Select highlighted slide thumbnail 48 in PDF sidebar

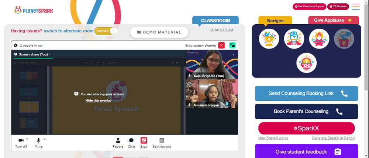click(x=29, y=107)
